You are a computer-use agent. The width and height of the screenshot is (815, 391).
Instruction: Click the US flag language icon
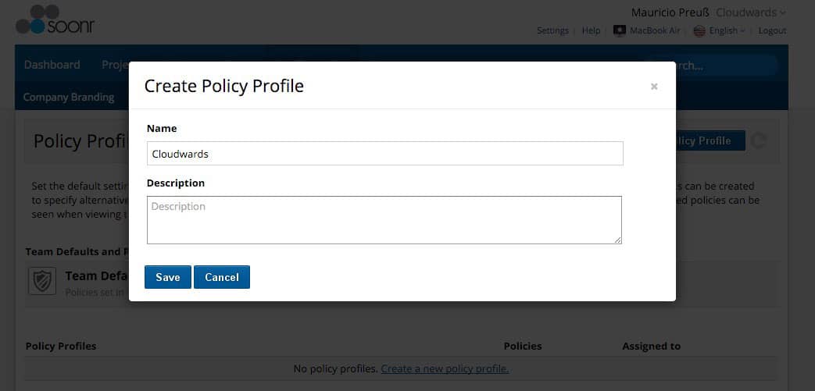699,31
